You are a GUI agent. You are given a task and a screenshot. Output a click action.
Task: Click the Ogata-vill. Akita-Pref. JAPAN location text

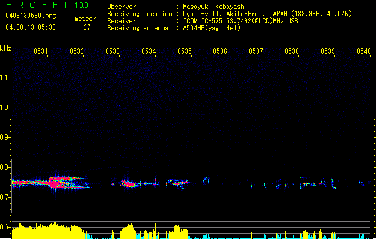[267, 14]
